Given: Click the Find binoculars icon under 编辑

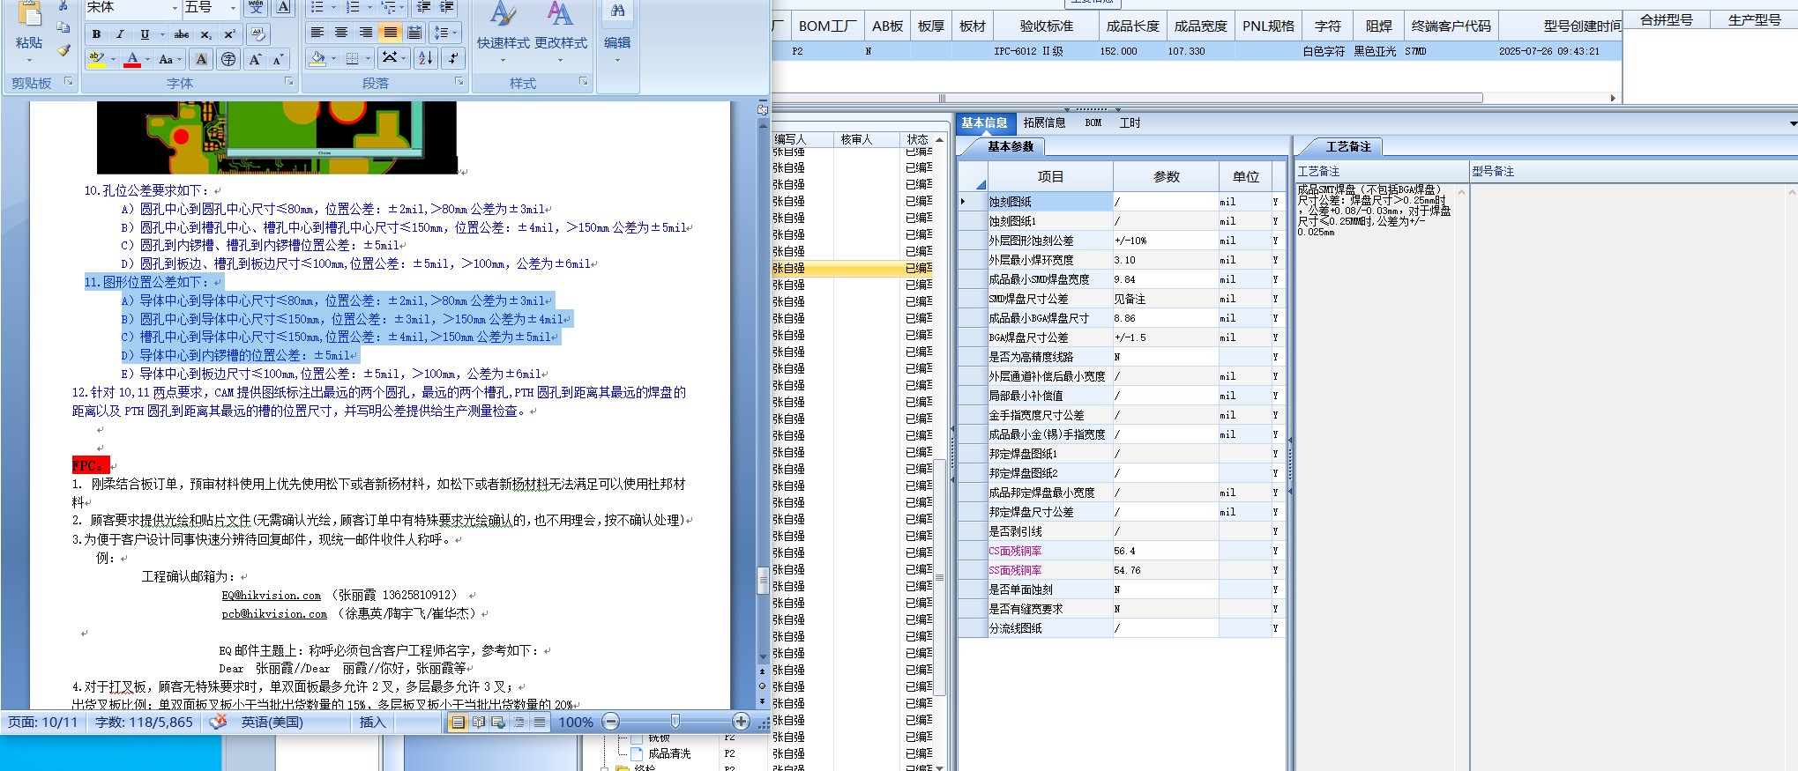Looking at the screenshot, I should coord(617,11).
